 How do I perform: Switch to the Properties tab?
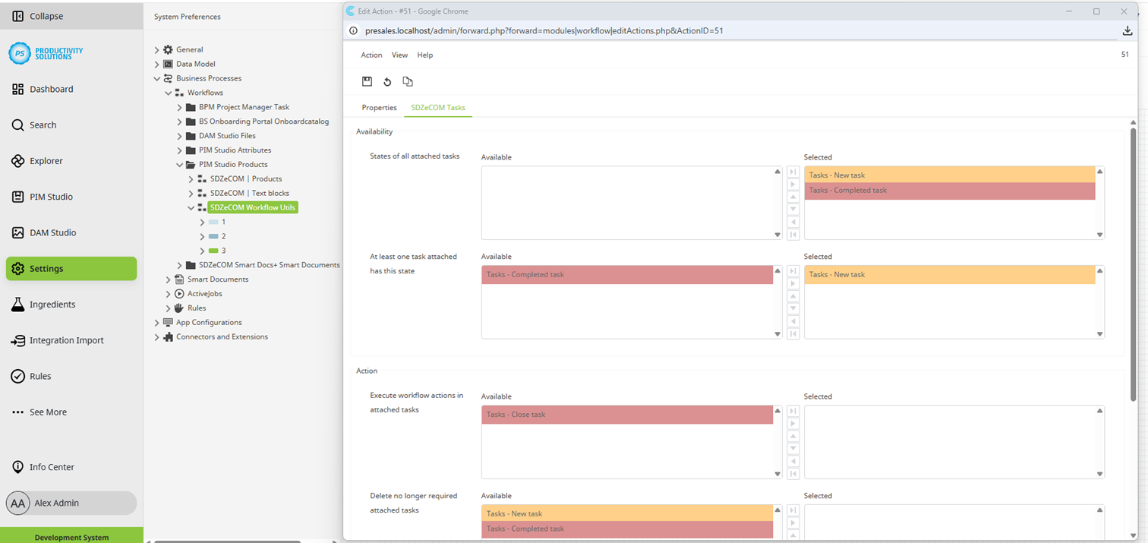pyautogui.click(x=379, y=108)
